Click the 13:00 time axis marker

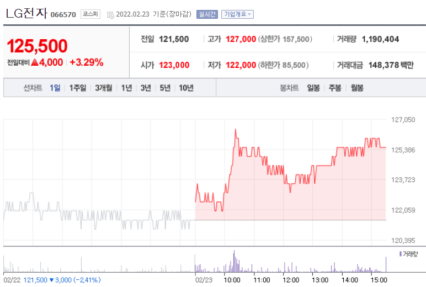click(x=320, y=280)
